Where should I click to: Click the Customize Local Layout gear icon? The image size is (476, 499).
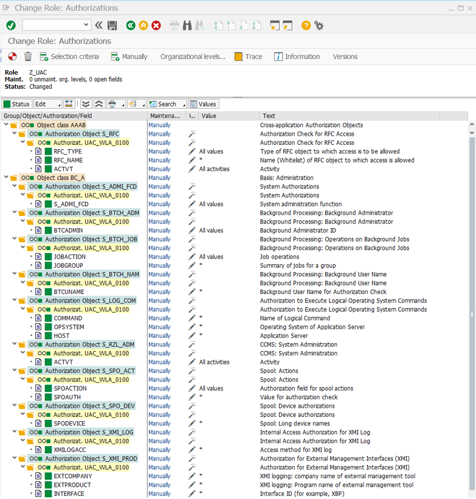click(319, 25)
